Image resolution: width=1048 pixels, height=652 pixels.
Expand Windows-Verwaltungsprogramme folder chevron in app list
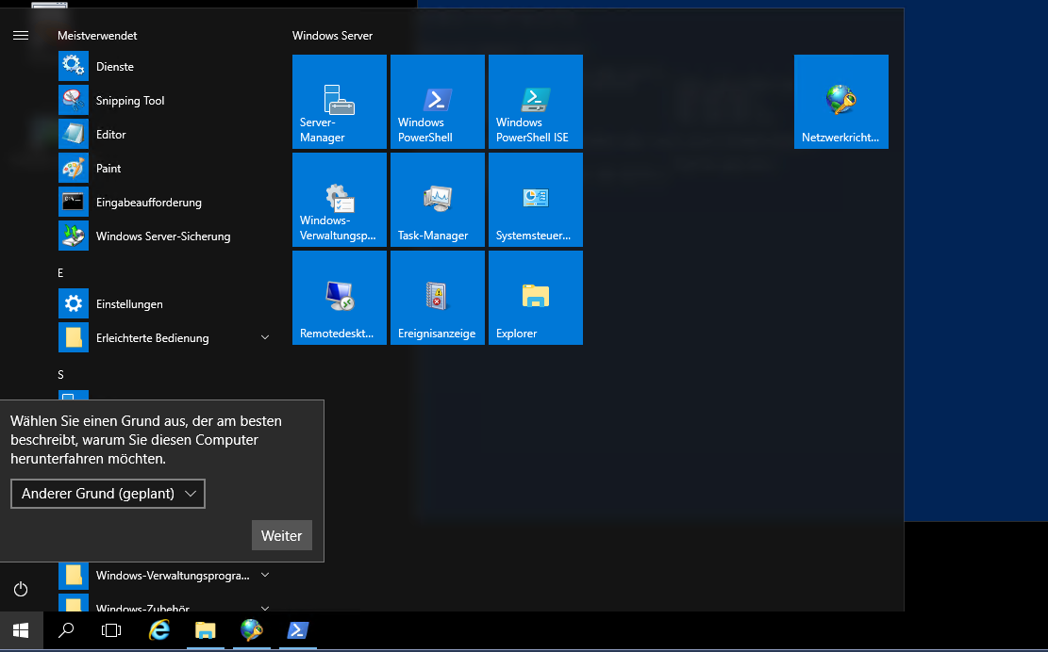[x=265, y=575]
